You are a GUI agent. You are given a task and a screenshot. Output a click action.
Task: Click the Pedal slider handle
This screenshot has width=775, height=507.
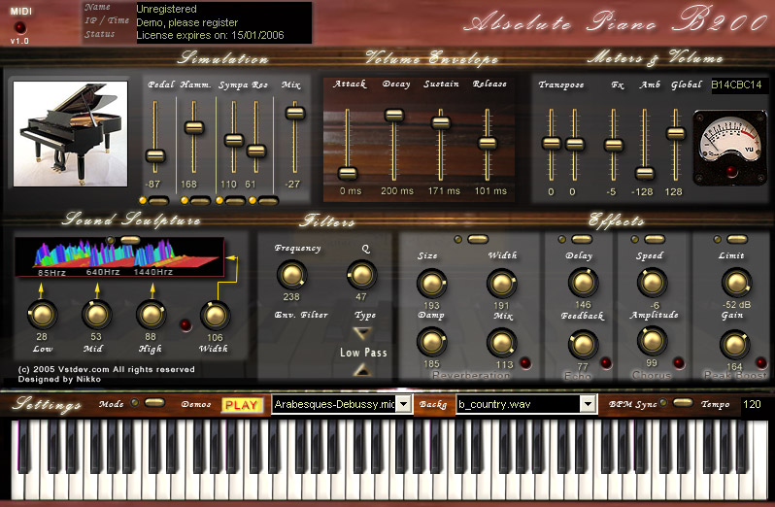click(155, 156)
